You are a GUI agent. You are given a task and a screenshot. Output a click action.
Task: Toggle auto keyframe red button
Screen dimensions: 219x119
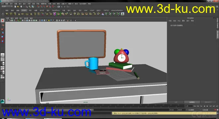coord(215,110)
